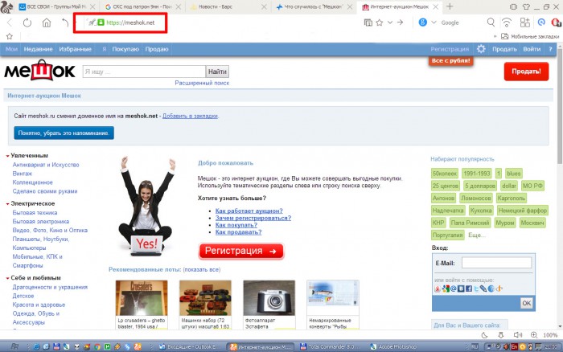
Task: Click into Я ищу search field
Action: (x=144, y=72)
